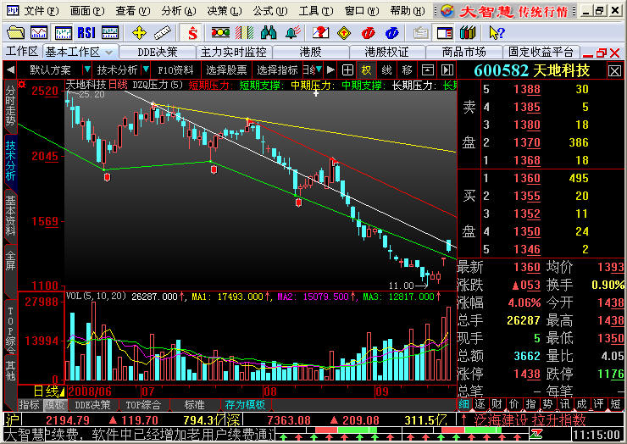Click the buy price 1360 in order book
Image resolution: width=627 pixels, height=444 pixels.
(x=527, y=178)
